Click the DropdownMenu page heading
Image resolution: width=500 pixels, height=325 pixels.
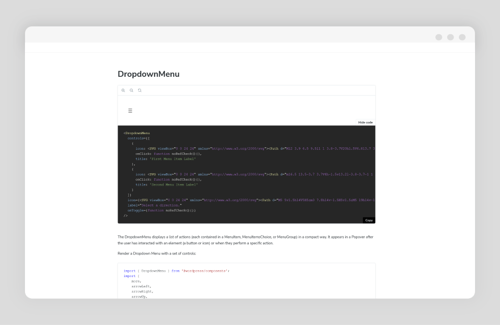tap(148, 74)
